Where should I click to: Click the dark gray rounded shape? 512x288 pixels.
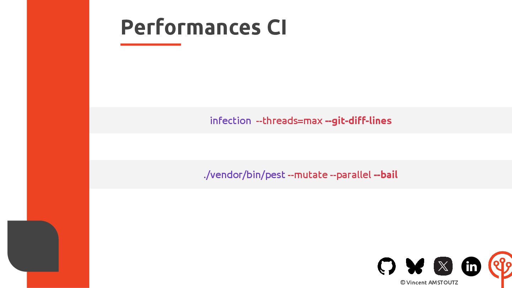[33, 246]
